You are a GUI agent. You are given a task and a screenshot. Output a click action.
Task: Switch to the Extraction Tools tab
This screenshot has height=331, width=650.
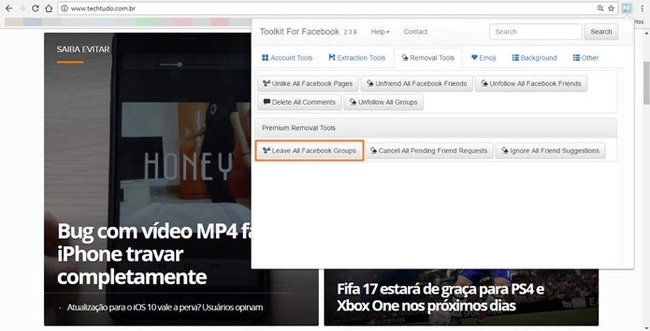[x=357, y=57]
